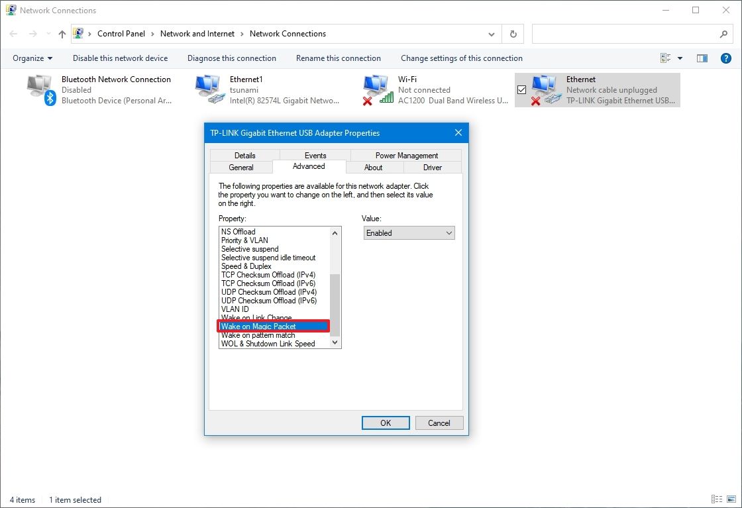This screenshot has height=508, width=742.
Task: Click the refresh icon in address bar
Action: pos(513,34)
